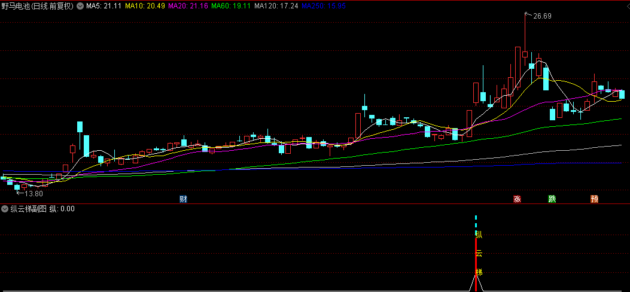
Task: Click the 纵云梯副图 indicator name
Action: pyautogui.click(x=29, y=208)
